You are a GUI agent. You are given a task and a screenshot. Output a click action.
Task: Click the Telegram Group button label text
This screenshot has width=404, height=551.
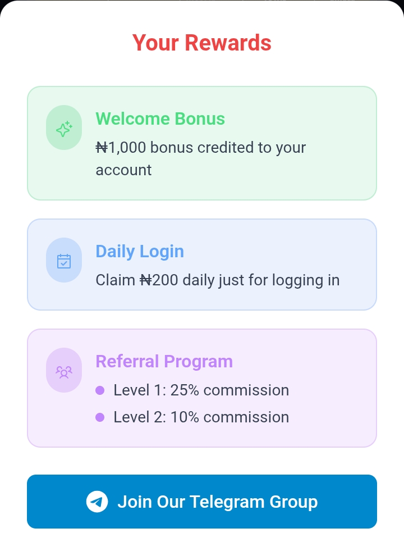[x=218, y=502]
